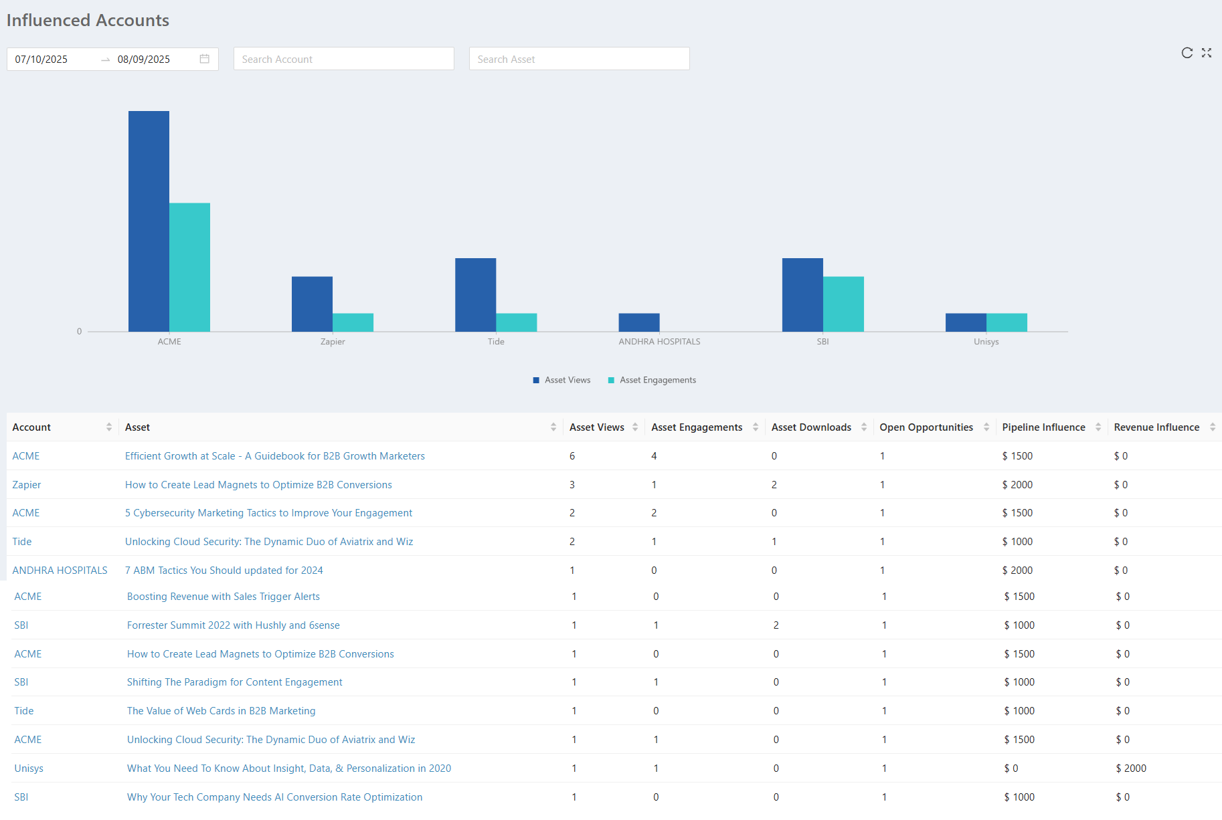Click the ACME Asset Views bar
1222x820 pixels.
(x=149, y=221)
